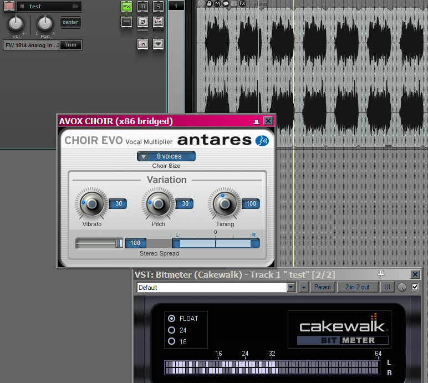Click the clip take lanes icon
This screenshot has height=383, width=428.
point(234,3)
